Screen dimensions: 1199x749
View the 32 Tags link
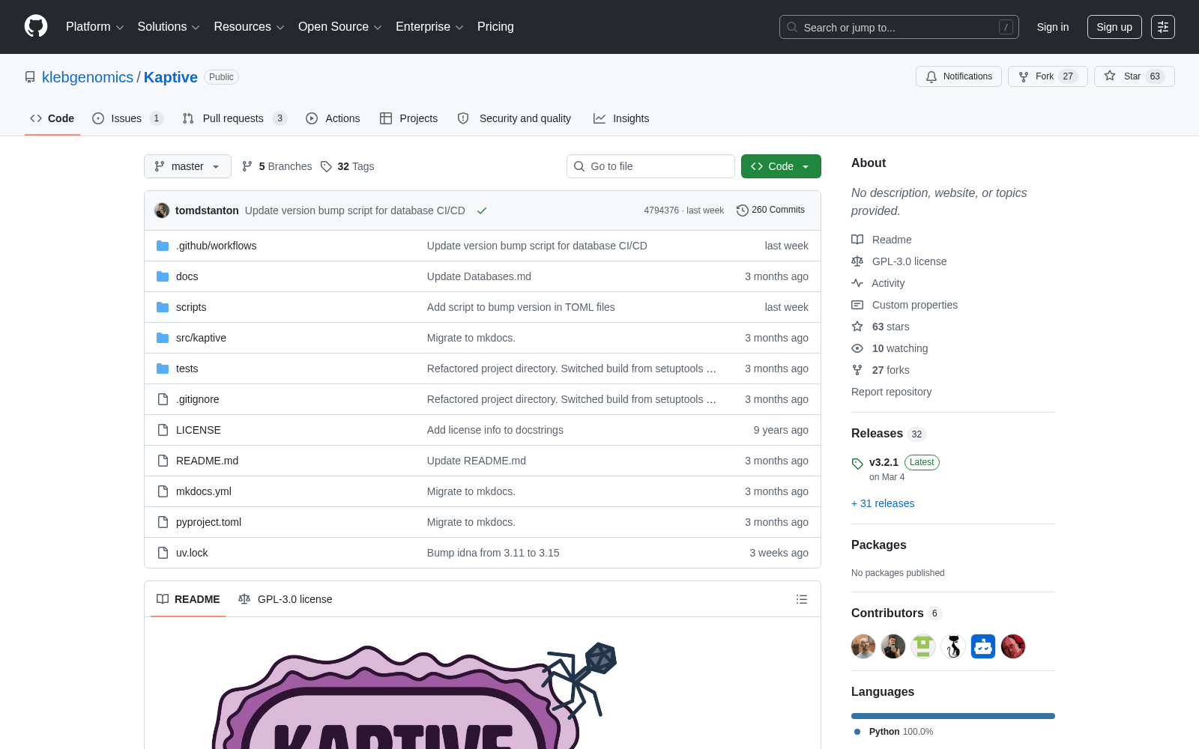click(347, 166)
